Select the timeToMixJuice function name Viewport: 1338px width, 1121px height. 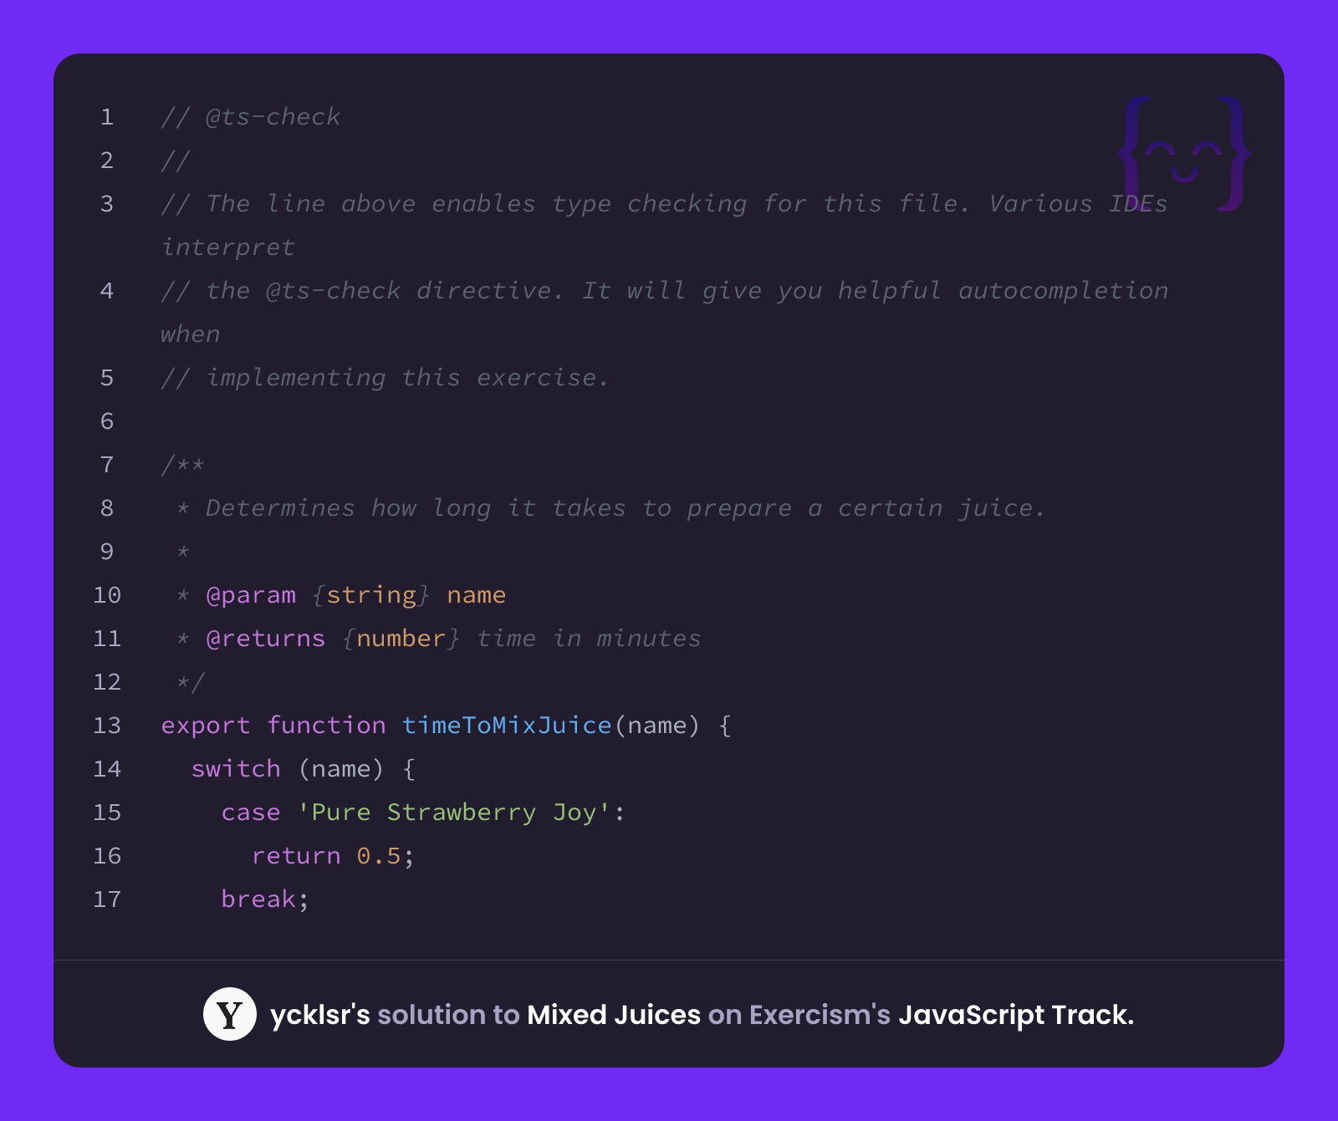[507, 725]
